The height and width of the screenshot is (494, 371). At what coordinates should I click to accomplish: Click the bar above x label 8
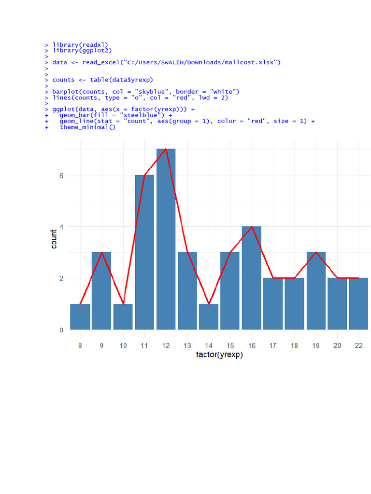point(80,316)
